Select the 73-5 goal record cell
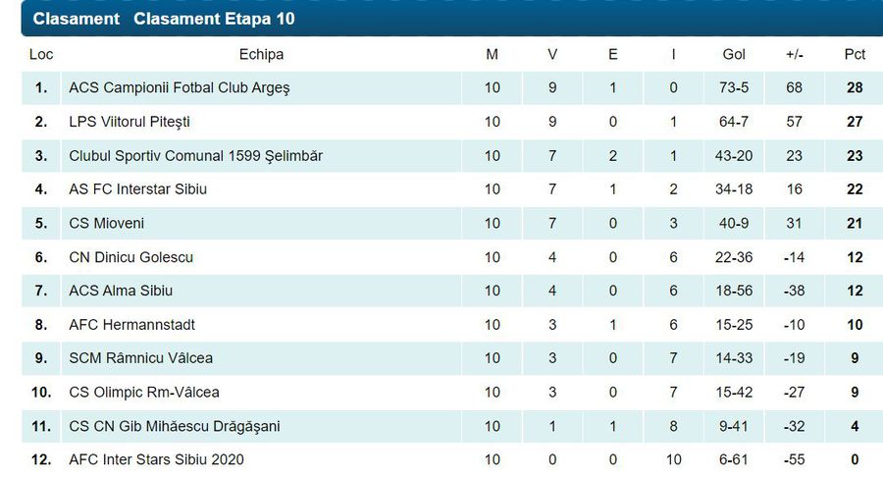Viewport: 883px width, 480px height. point(734,88)
